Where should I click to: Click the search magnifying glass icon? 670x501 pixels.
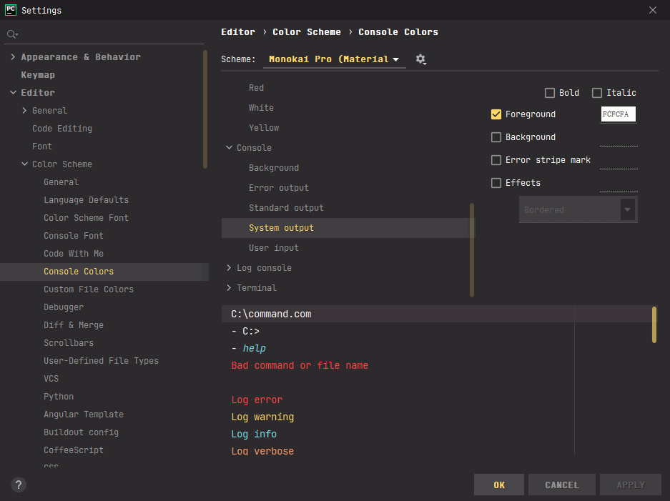[11, 34]
